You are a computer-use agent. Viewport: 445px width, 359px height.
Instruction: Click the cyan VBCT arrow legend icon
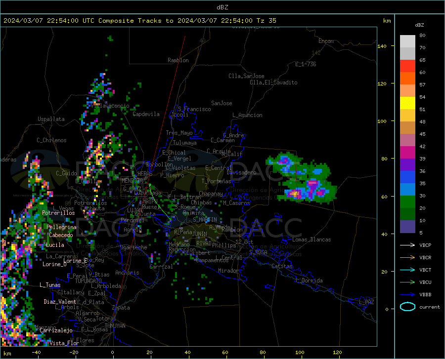(407, 270)
